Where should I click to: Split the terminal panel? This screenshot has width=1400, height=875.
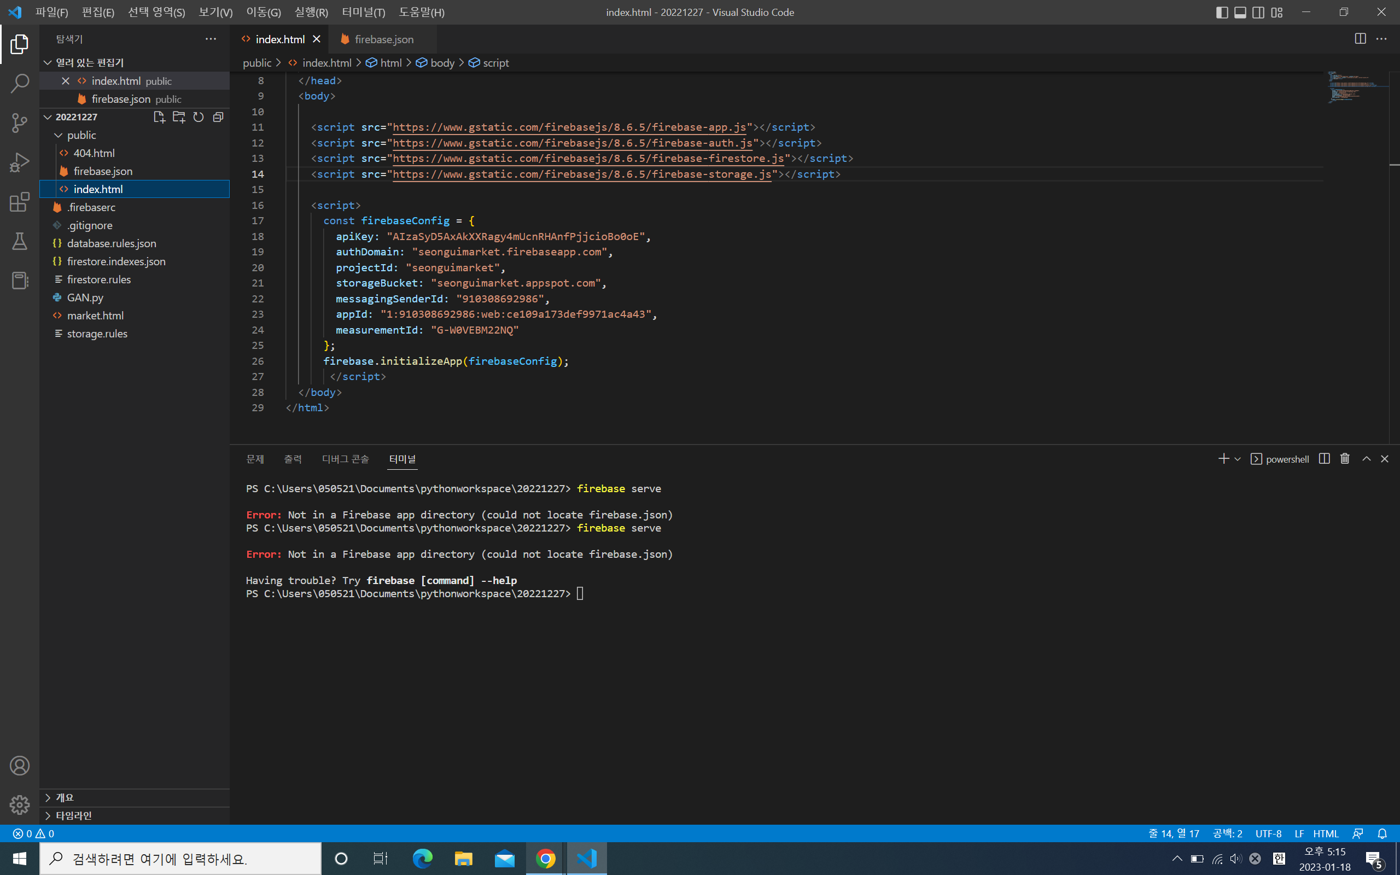pyautogui.click(x=1324, y=459)
